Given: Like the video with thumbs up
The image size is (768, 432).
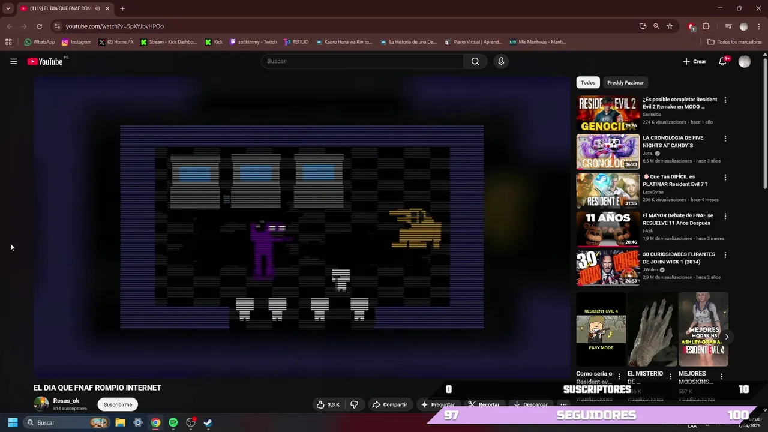Looking at the screenshot, I should 328,404.
